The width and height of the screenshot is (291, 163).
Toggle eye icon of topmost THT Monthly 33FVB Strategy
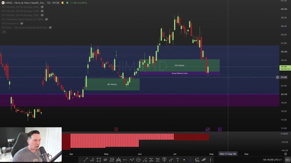(42, 7)
